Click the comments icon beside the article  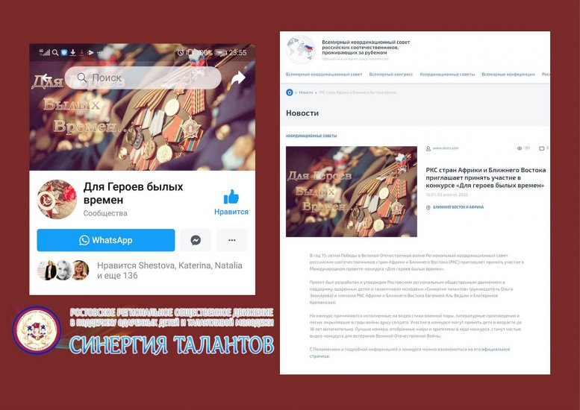coord(541,148)
